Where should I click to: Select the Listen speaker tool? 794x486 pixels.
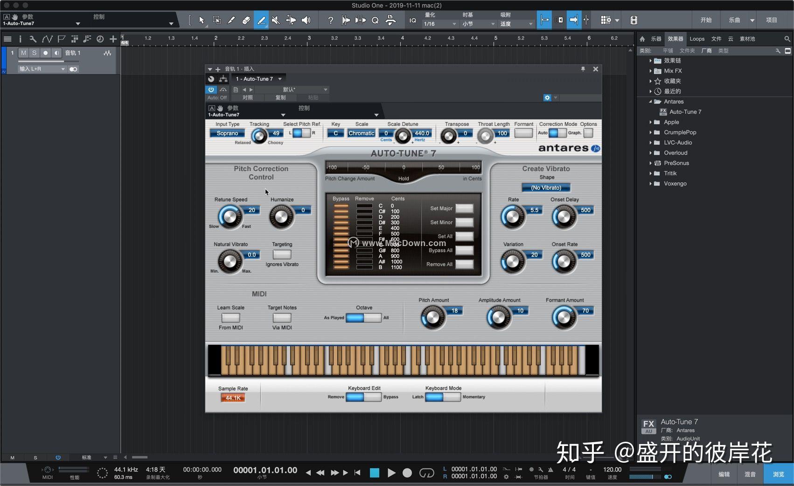(306, 20)
